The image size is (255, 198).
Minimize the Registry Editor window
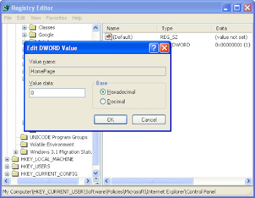tap(226, 7)
